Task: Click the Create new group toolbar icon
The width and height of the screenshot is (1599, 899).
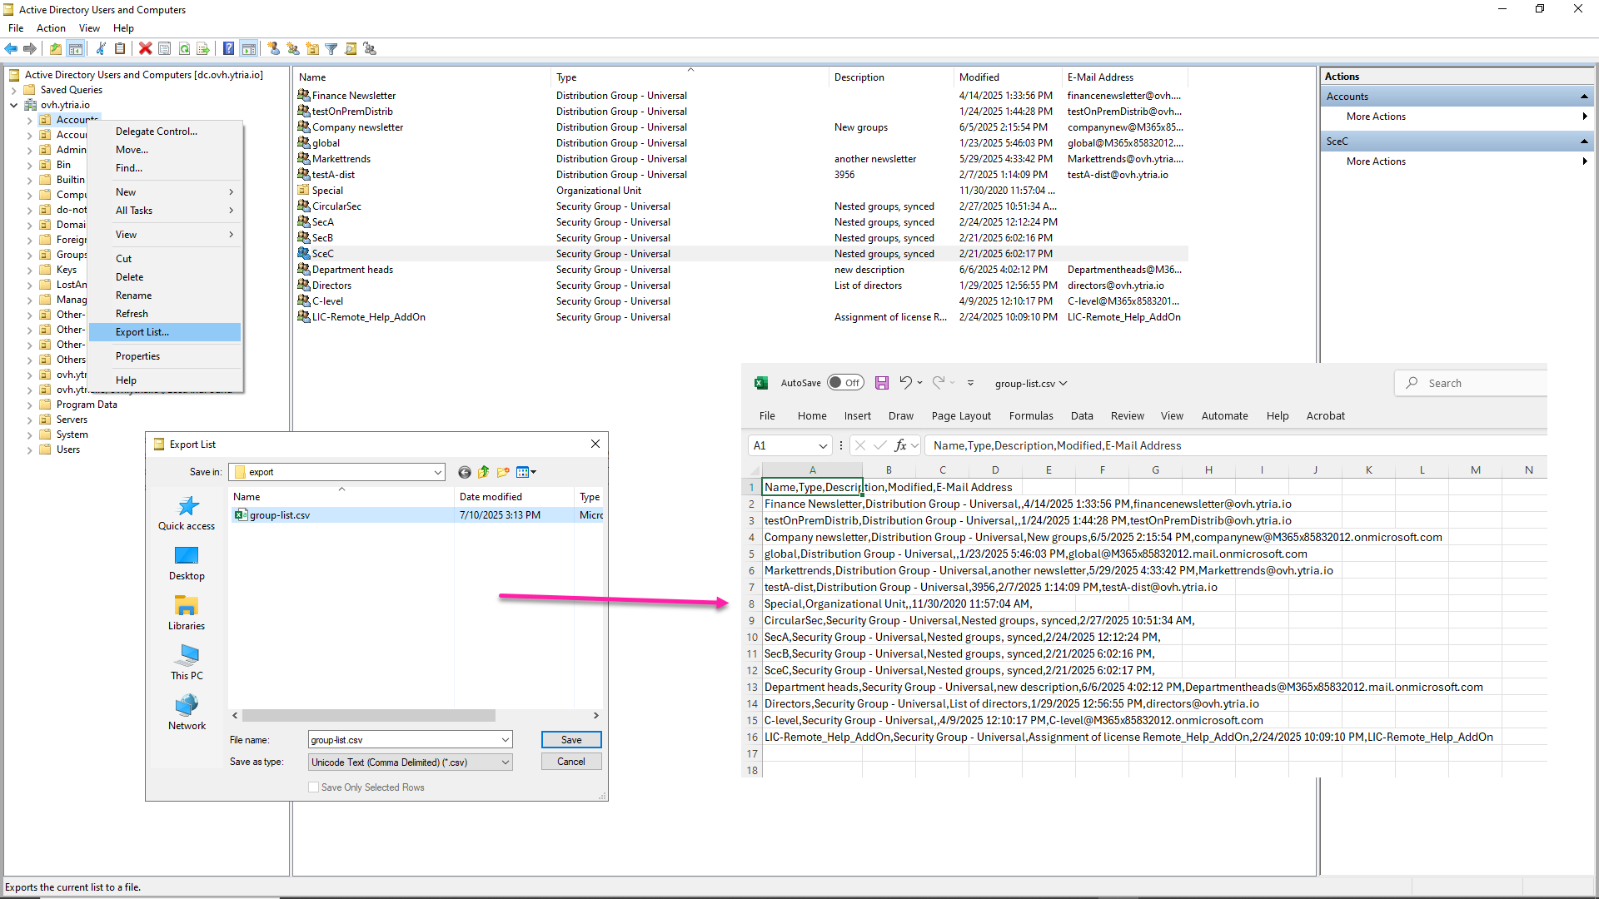Action: point(292,49)
